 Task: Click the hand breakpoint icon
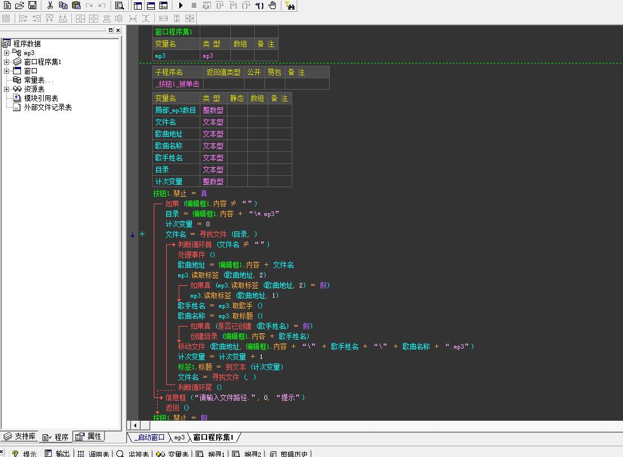click(272, 5)
